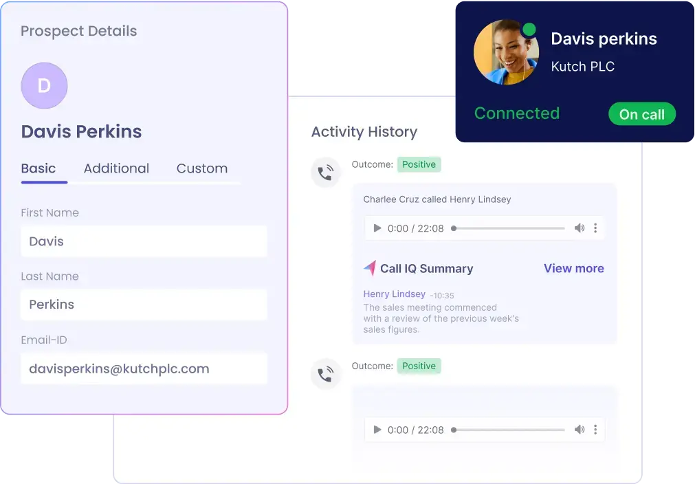Click the On call button

[x=641, y=115]
